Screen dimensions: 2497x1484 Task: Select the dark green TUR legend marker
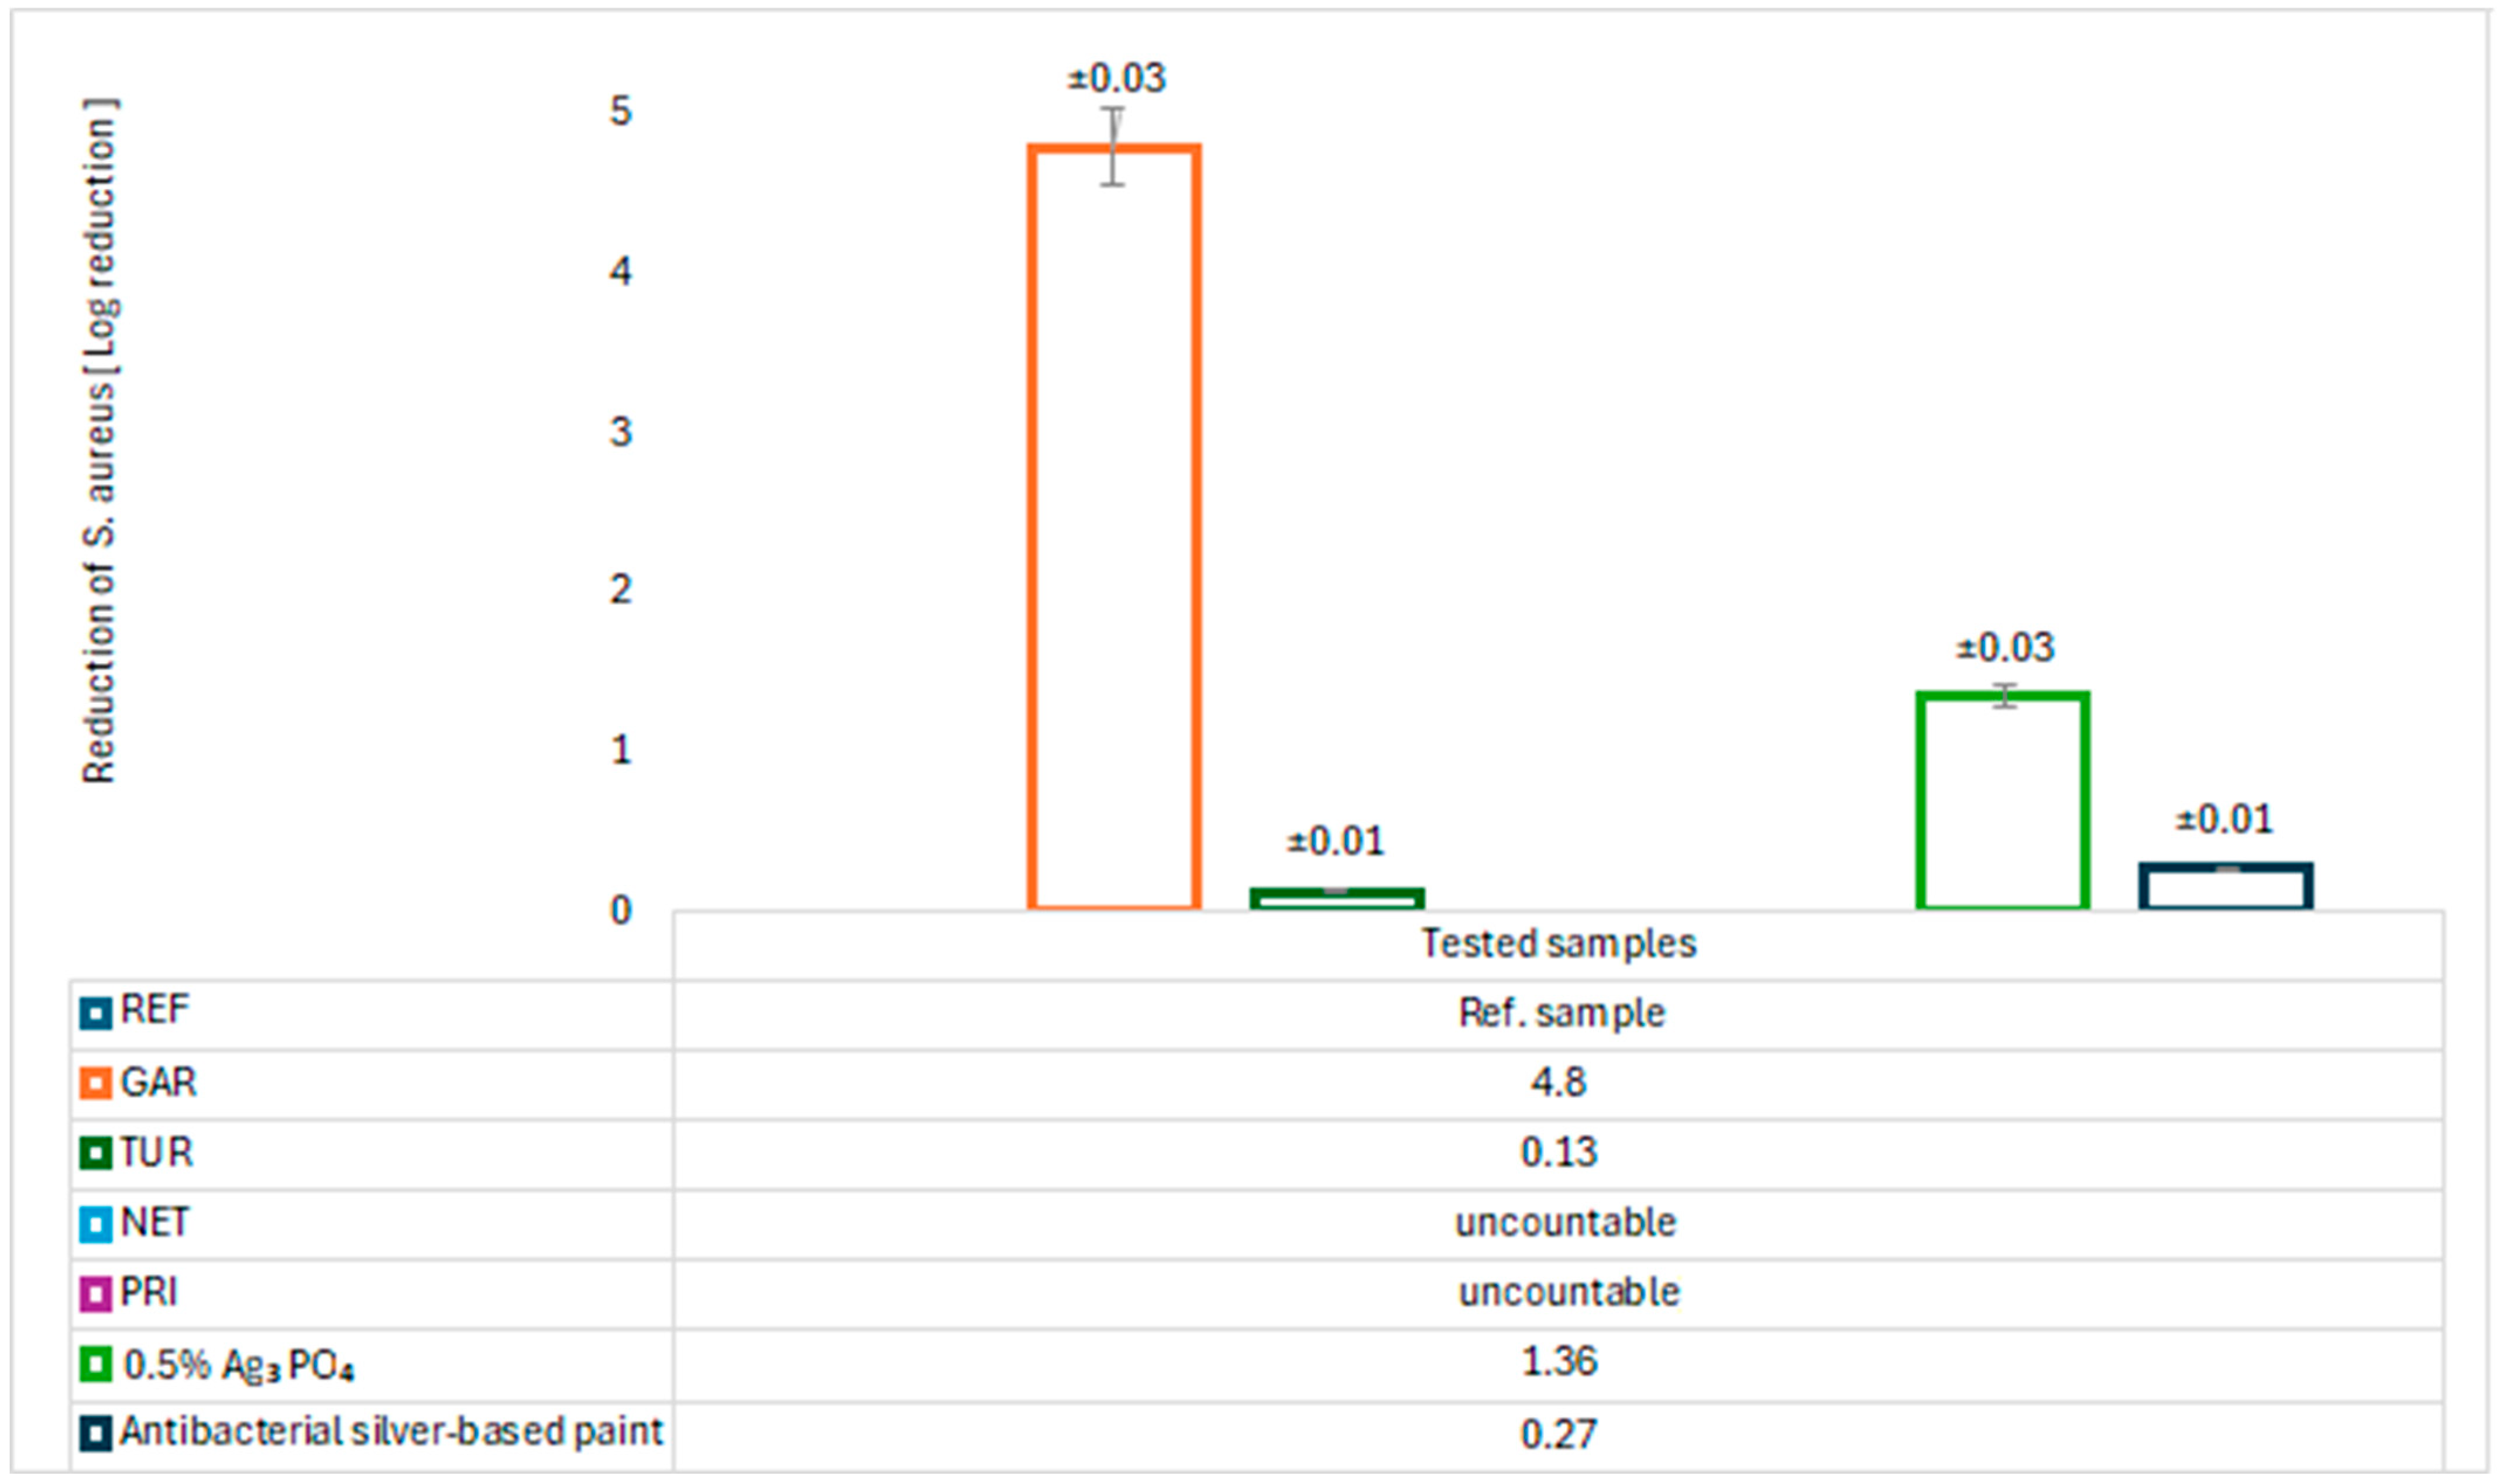[x=95, y=1154]
